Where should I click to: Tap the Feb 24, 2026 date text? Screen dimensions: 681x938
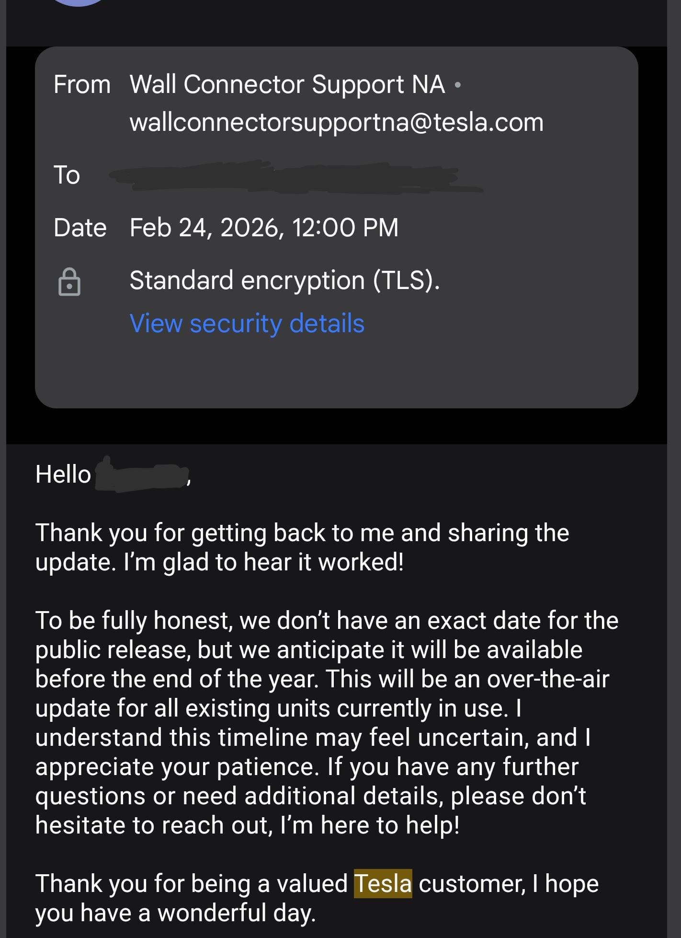point(263,227)
